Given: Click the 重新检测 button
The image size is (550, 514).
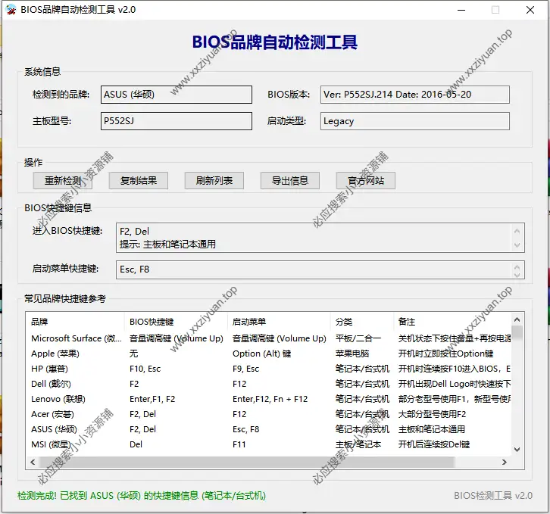Looking at the screenshot, I should [x=63, y=181].
